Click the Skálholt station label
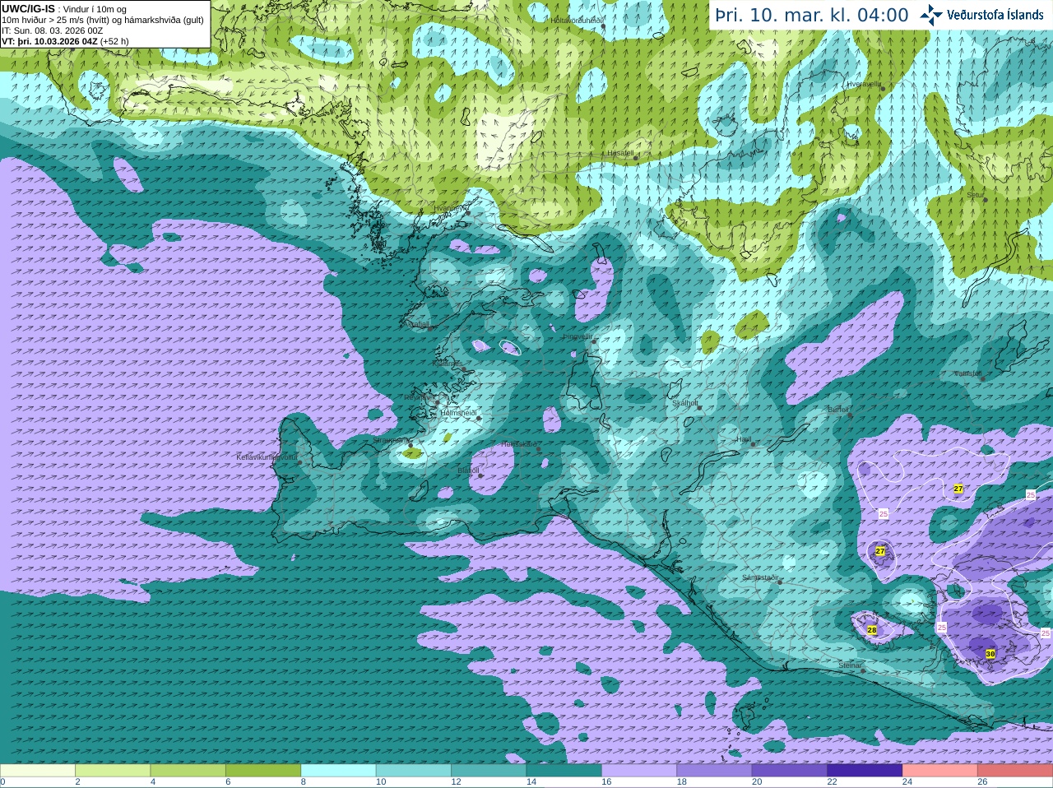1053x788 pixels. point(685,403)
